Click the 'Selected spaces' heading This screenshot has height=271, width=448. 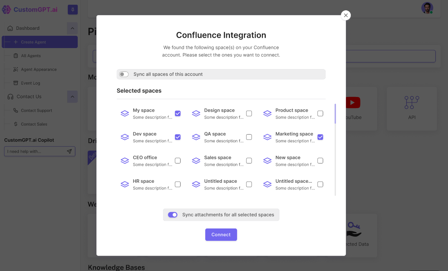139,91
